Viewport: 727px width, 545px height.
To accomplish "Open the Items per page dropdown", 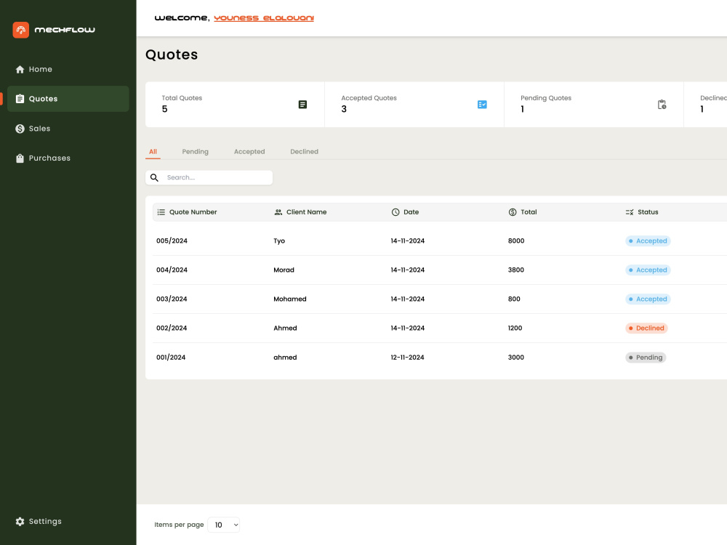I will pos(223,525).
